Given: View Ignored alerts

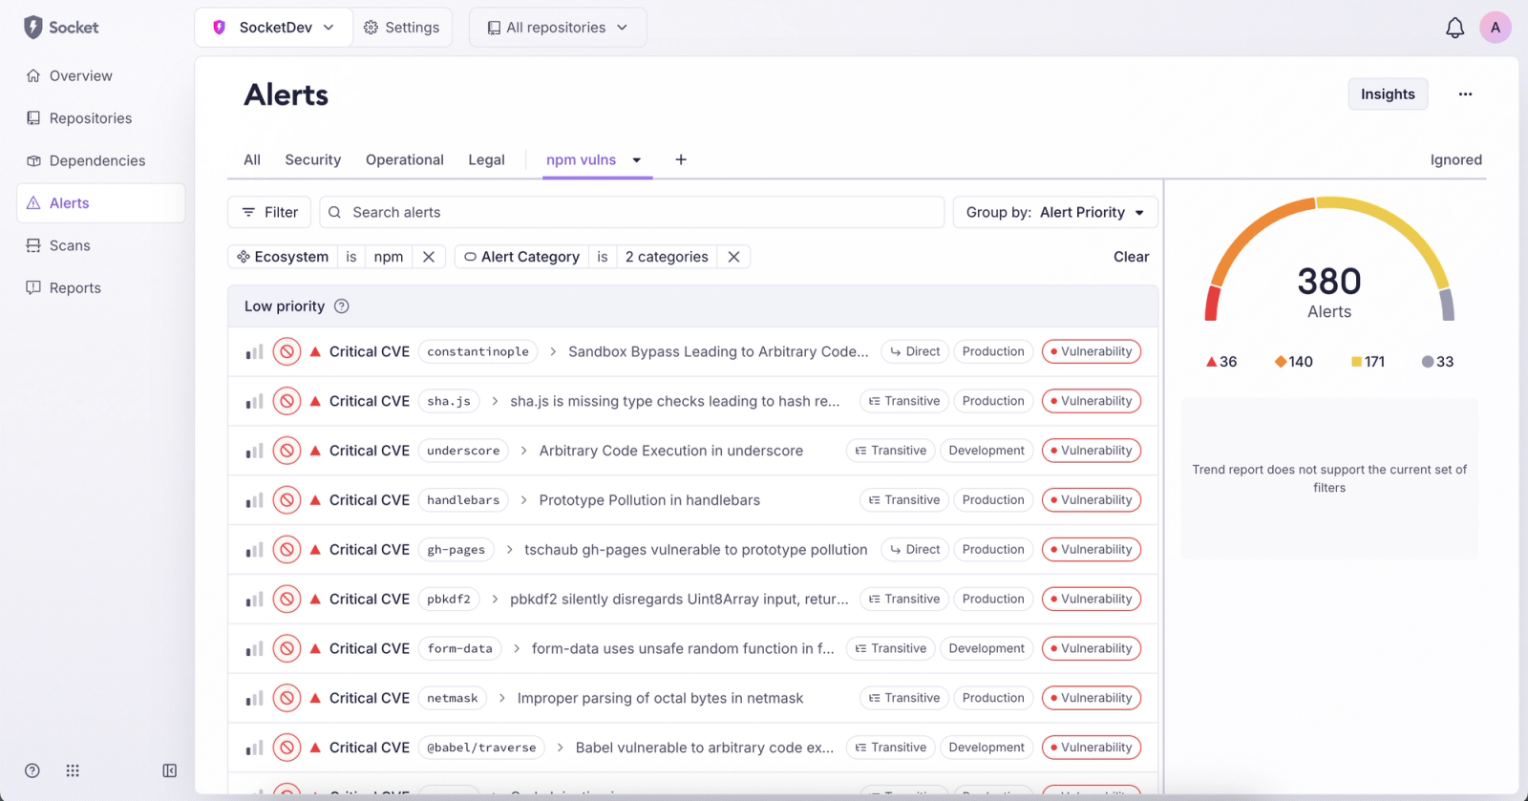Looking at the screenshot, I should pos(1455,159).
